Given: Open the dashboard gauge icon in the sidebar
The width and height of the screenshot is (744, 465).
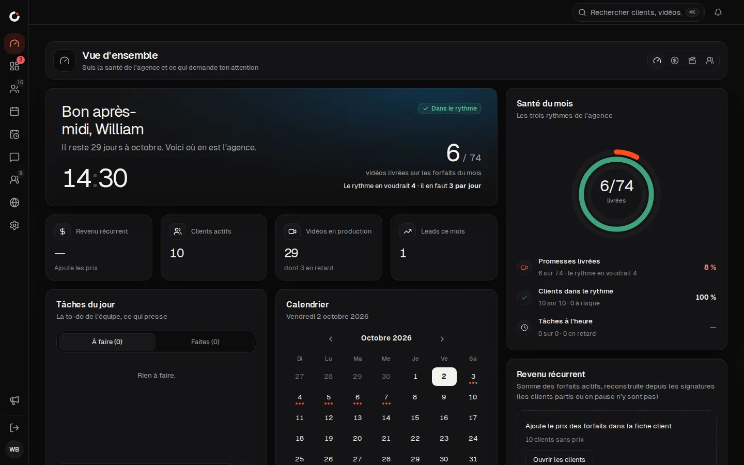Looking at the screenshot, I should click(14, 43).
